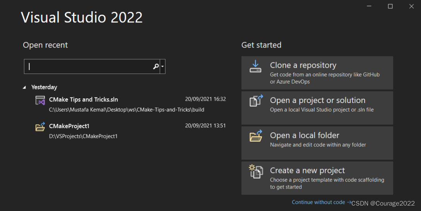Open the search options dropdown arrow
The image size is (421, 211).
(162, 66)
